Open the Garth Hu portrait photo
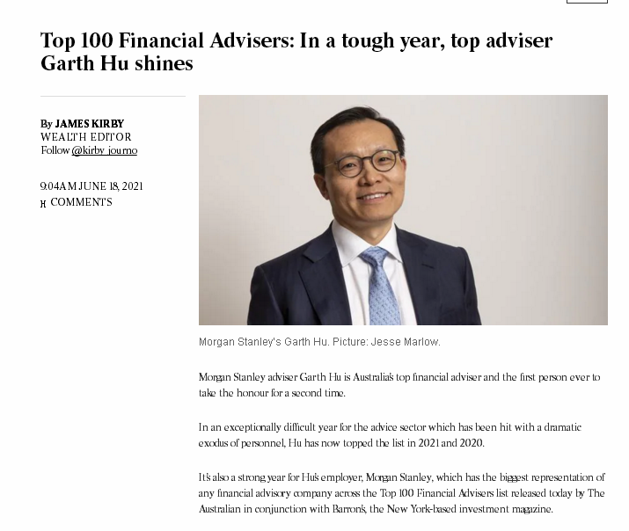The height and width of the screenshot is (531, 629). (x=403, y=210)
